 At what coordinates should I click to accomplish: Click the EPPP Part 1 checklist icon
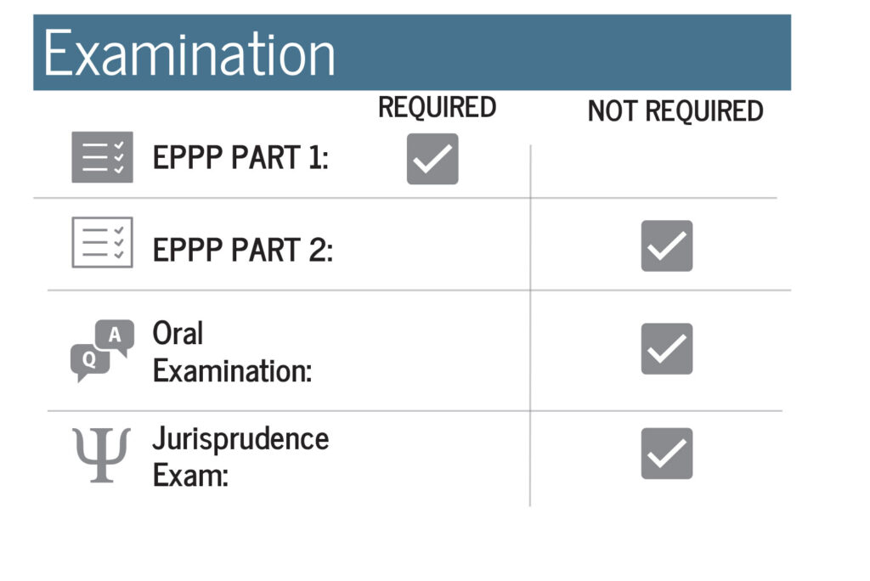(102, 157)
